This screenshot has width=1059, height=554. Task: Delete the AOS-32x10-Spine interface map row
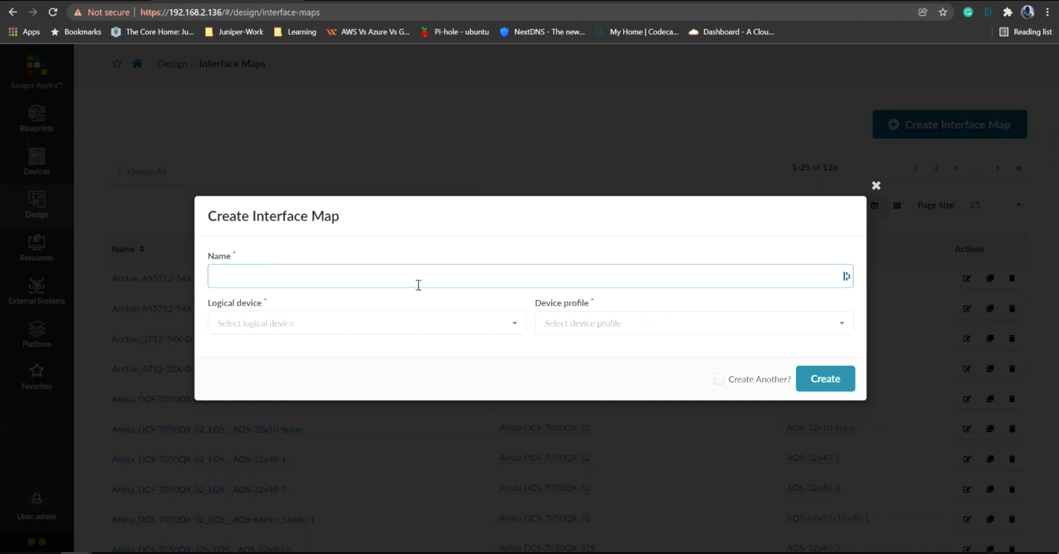click(1012, 429)
